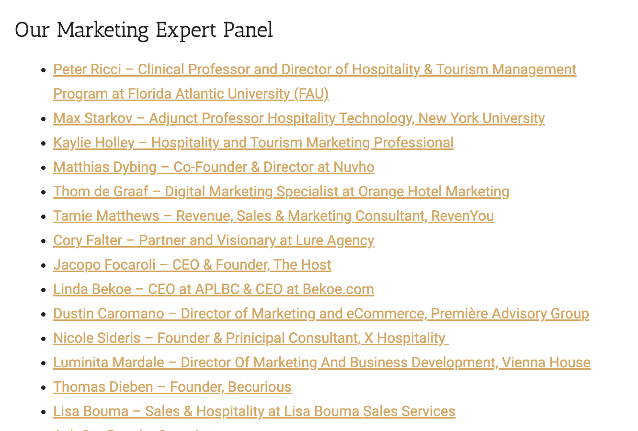The image size is (638, 431).
Task: Click Dustin Caromano Première Advisory Group link
Action: click(x=321, y=314)
